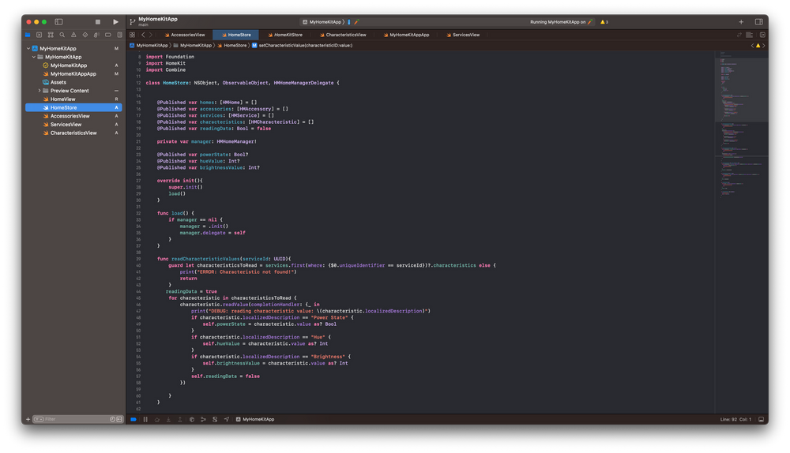
Task: Toggle breakpoints activation in debug bar
Action: coord(134,419)
